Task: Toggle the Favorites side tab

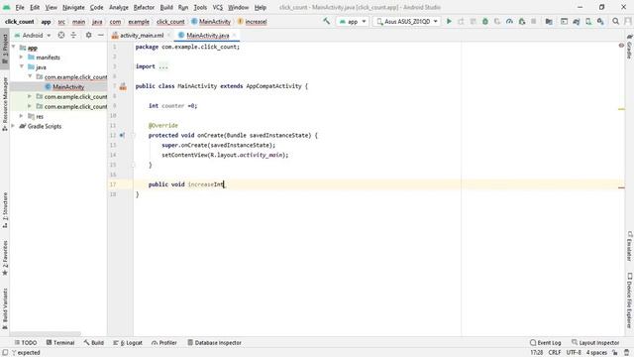Action: click(x=5, y=258)
